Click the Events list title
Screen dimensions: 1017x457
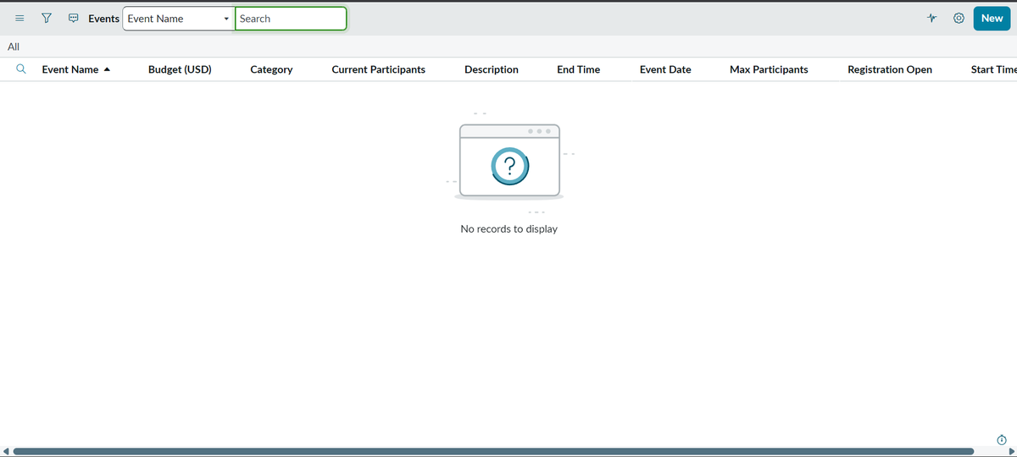[103, 19]
